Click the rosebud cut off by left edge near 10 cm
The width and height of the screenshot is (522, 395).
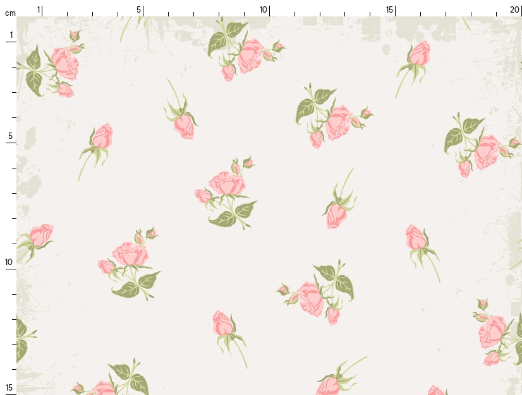click(40, 235)
